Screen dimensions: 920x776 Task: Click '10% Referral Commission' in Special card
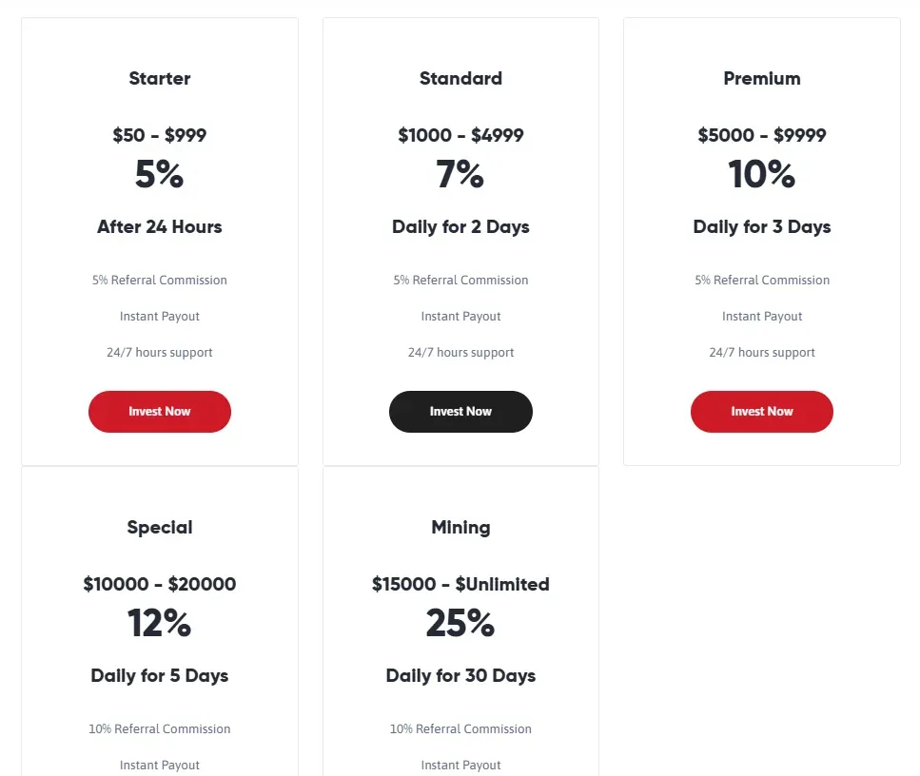[x=160, y=729]
